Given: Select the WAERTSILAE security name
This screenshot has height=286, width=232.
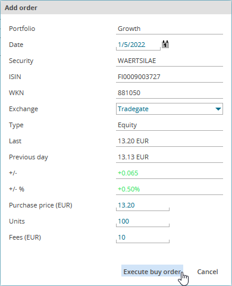Looking at the screenshot, I should pyautogui.click(x=137, y=61).
